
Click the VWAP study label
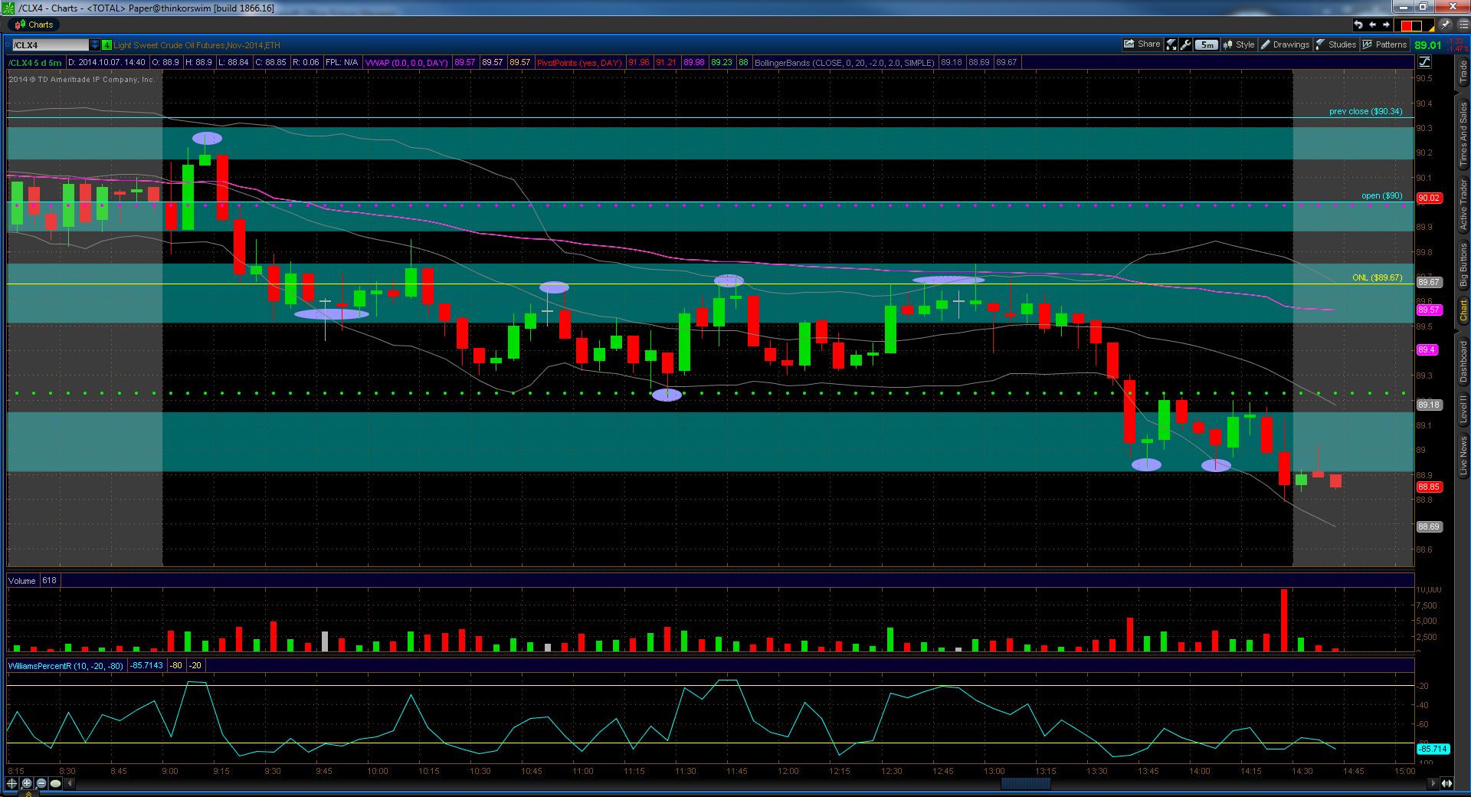[x=407, y=63]
